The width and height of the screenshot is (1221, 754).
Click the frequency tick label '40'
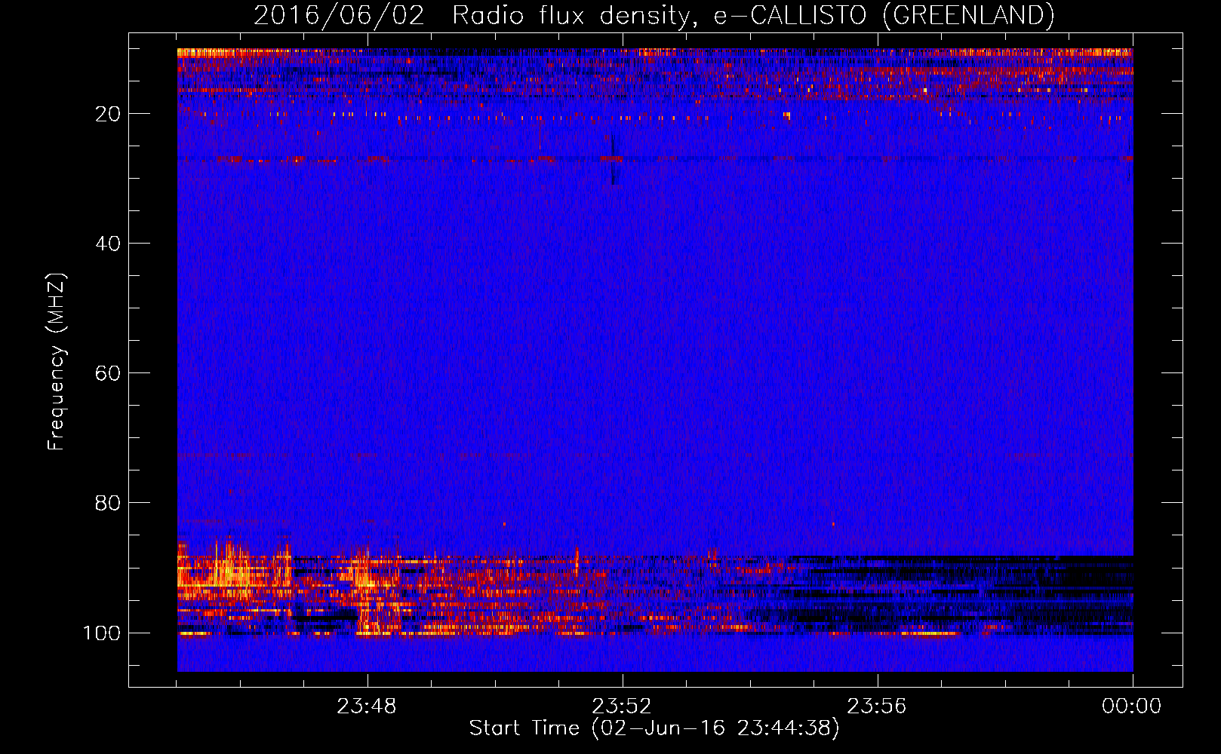click(108, 244)
